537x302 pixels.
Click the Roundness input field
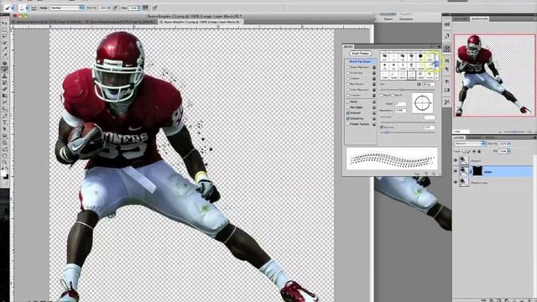400,111
